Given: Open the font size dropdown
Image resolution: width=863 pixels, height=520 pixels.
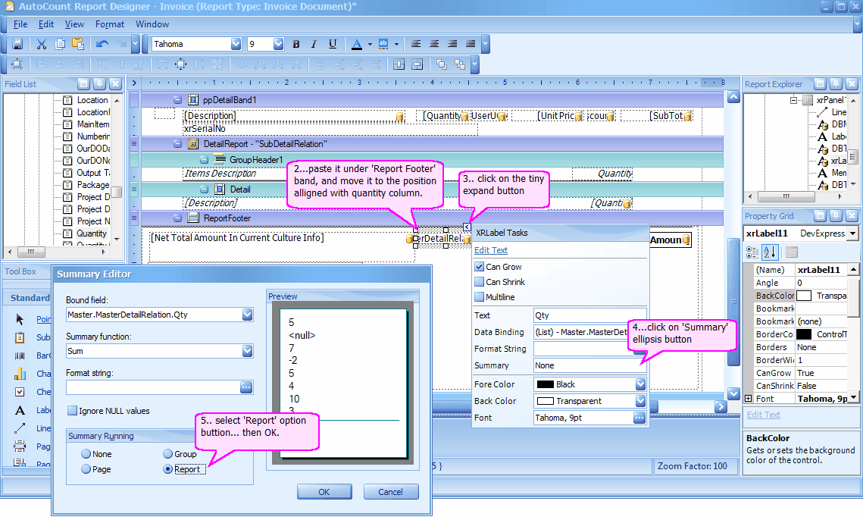Looking at the screenshot, I should [279, 44].
